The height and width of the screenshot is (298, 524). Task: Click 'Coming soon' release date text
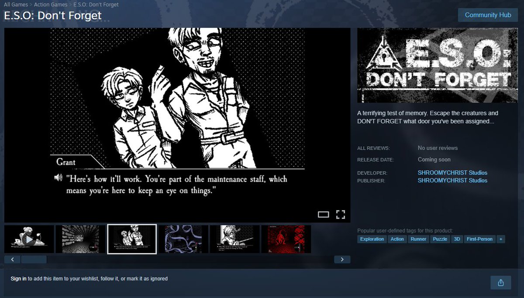(x=434, y=160)
